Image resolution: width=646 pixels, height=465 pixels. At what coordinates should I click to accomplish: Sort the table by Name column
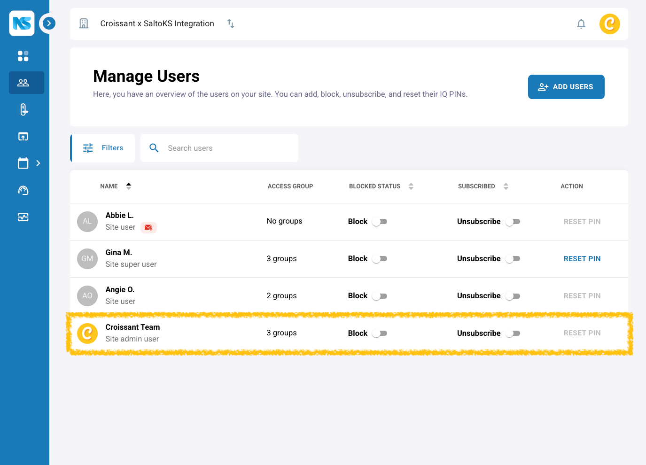coord(127,186)
